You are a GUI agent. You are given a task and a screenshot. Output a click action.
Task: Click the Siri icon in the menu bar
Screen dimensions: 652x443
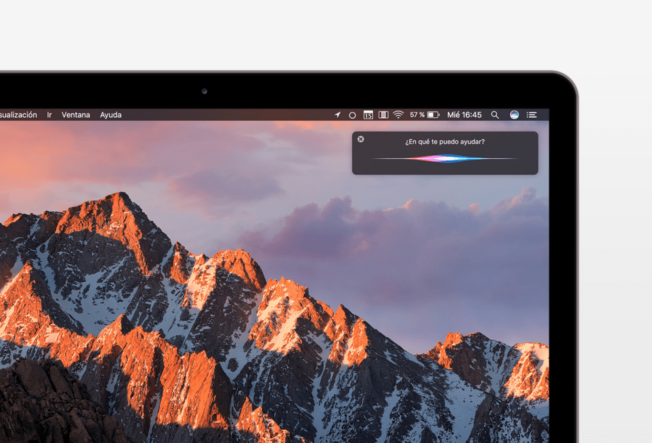(x=514, y=114)
